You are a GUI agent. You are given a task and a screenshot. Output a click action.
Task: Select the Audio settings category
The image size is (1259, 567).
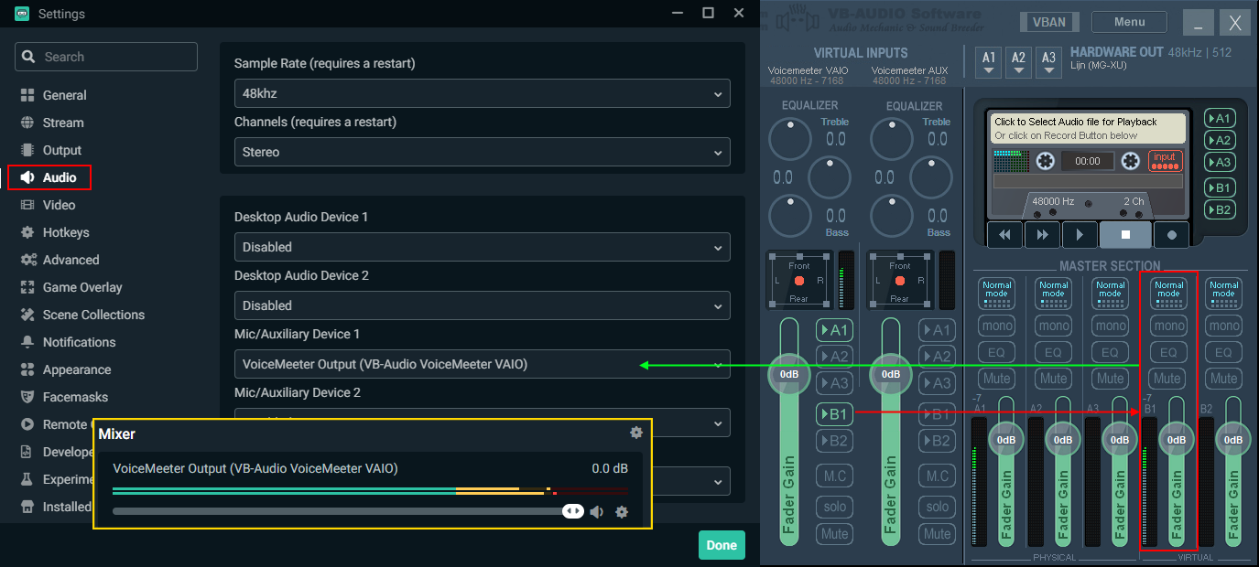(x=49, y=177)
